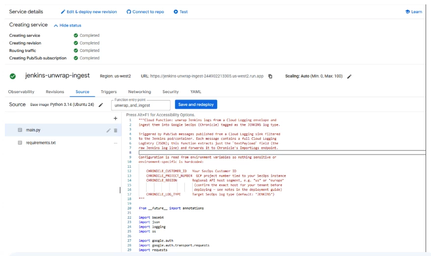431x256 pixels.
Task: Click the file icon next to main.py
Action: 20,130
